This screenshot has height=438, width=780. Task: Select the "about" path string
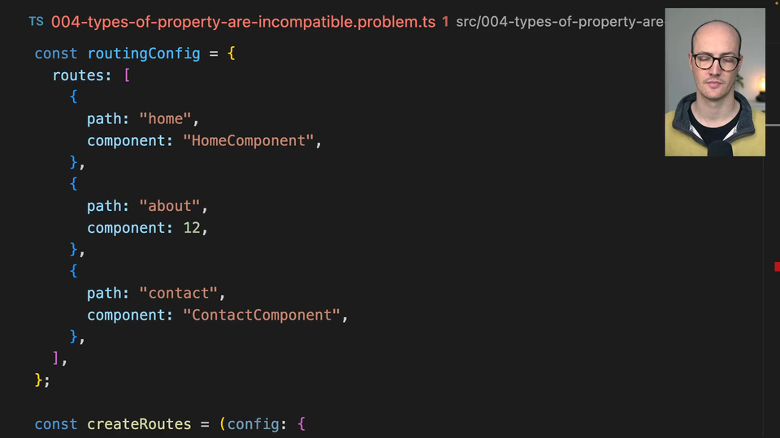169,206
